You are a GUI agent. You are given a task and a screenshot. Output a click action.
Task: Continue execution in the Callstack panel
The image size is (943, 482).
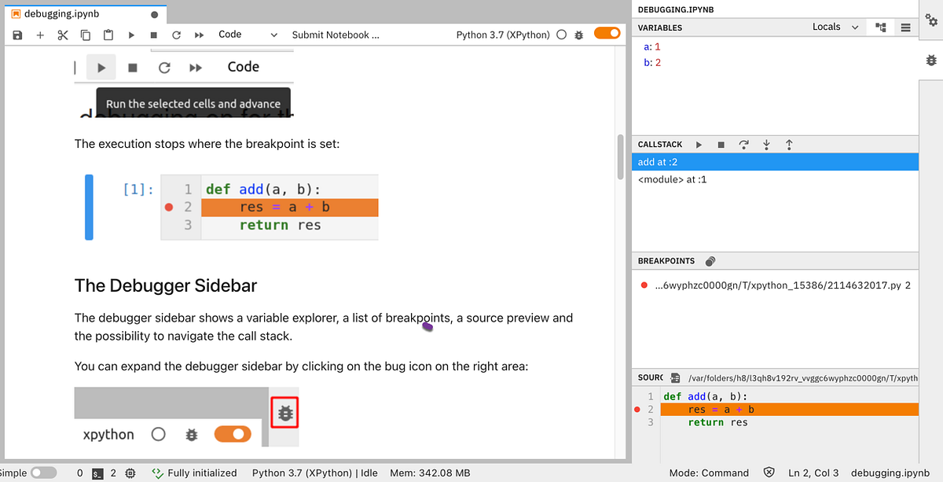pos(699,144)
